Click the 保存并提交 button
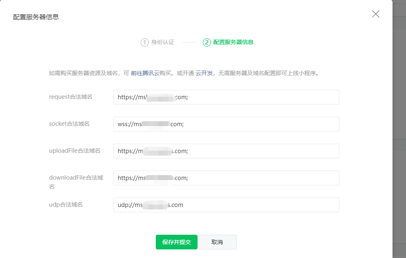406x258 pixels. [177, 242]
